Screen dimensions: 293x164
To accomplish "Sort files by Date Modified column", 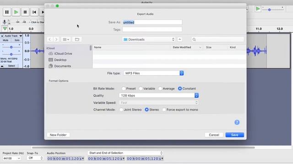I will click(187, 47).
